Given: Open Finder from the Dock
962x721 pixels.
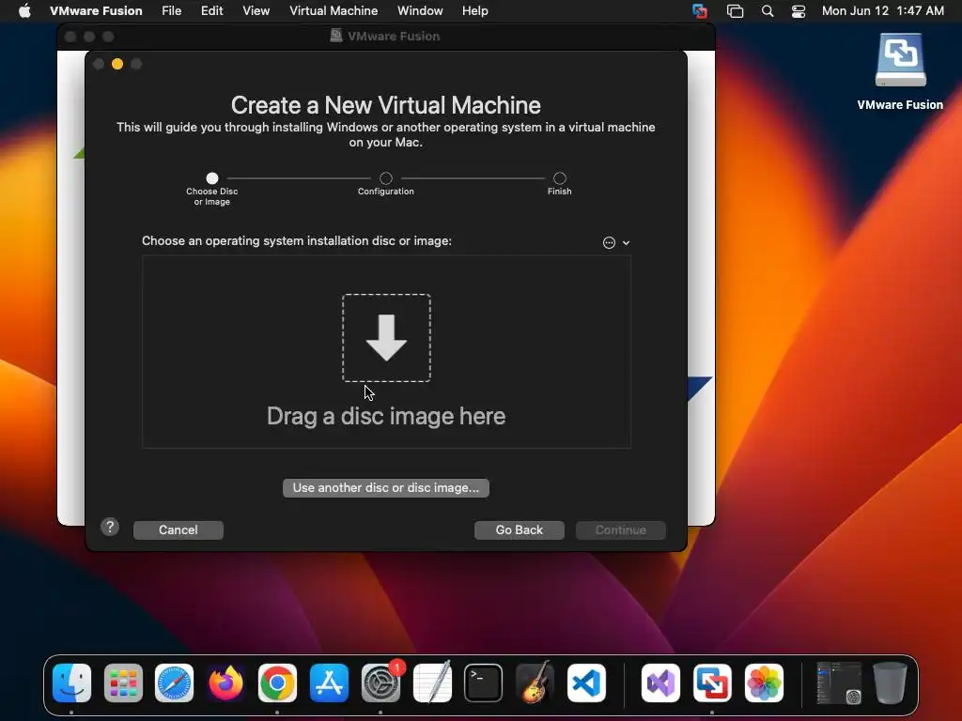Looking at the screenshot, I should click(71, 683).
